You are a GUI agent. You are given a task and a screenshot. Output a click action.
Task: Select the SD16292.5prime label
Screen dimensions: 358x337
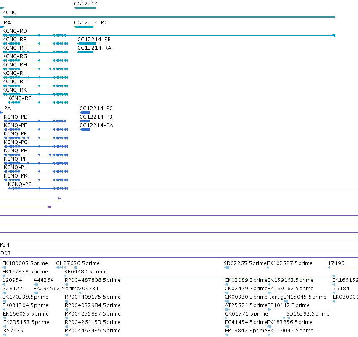308,314
